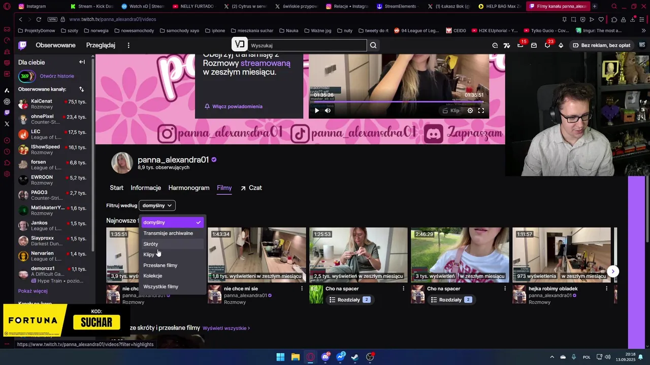Click Otwórz historie link
Screen dimensions: 650x365
[57, 76]
